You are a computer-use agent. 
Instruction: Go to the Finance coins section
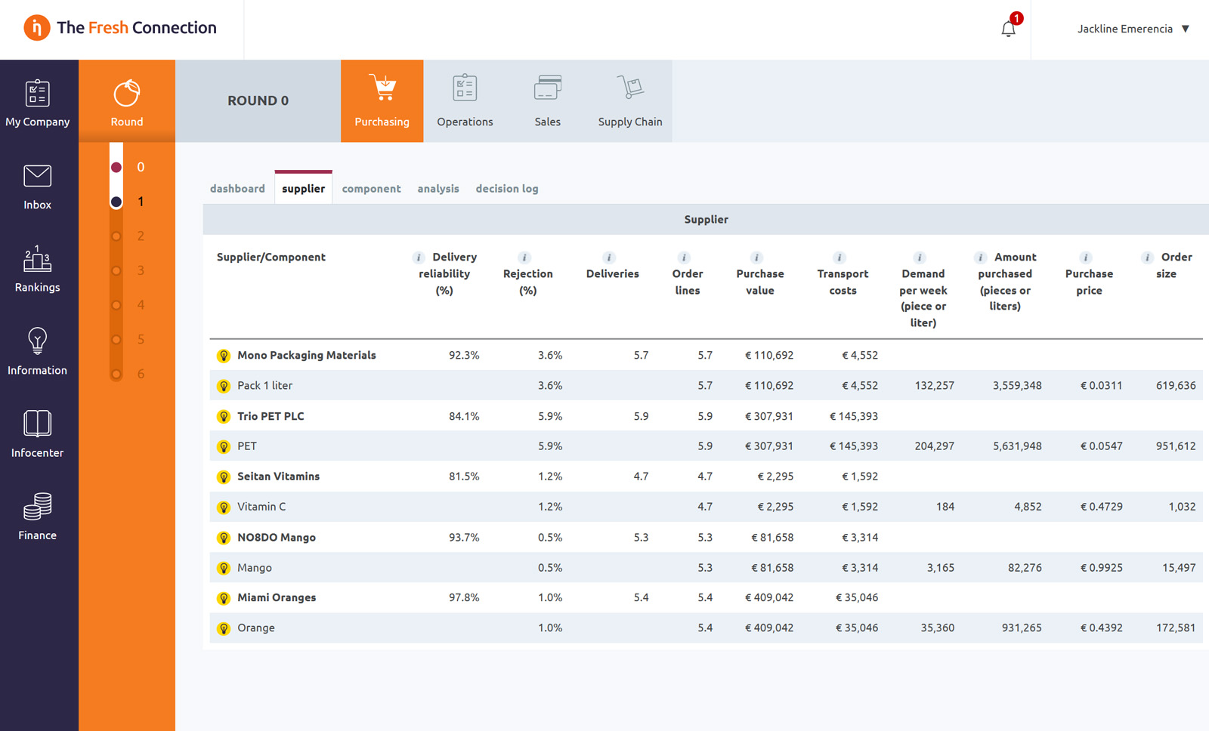coord(37,517)
